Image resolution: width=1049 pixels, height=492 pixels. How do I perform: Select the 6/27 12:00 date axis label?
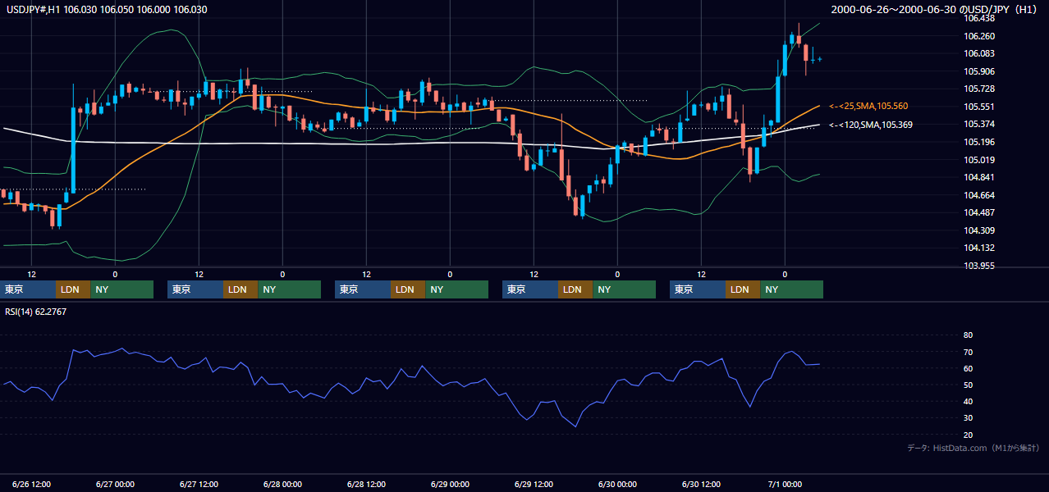tap(199, 484)
